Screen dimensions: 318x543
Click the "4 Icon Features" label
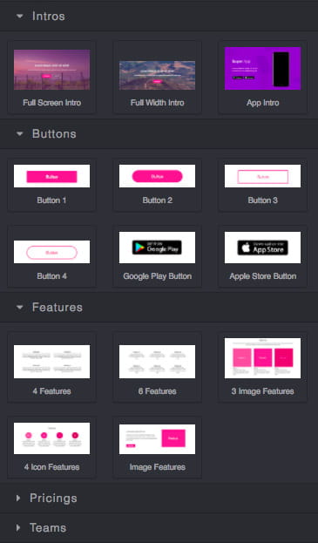tap(52, 467)
